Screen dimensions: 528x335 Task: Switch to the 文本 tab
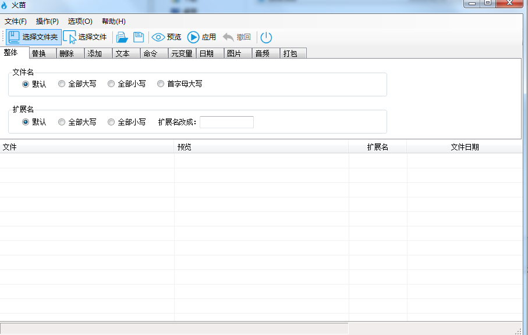[126, 53]
